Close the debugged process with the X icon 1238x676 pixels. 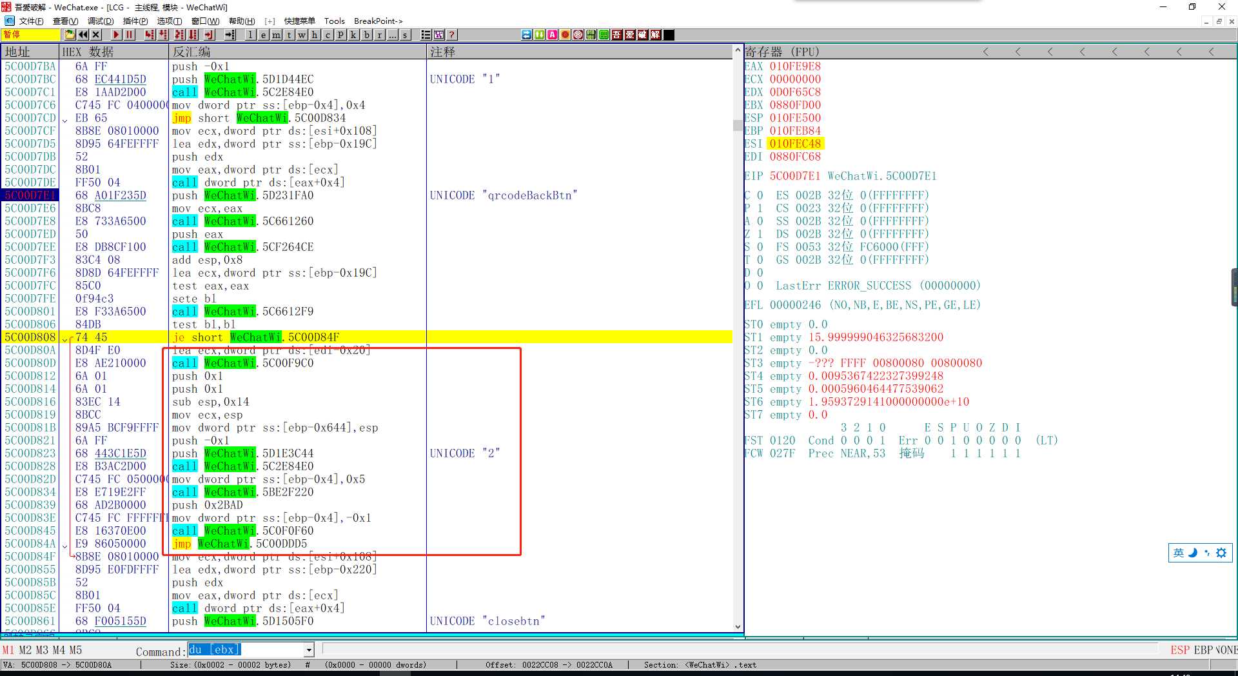(96, 35)
